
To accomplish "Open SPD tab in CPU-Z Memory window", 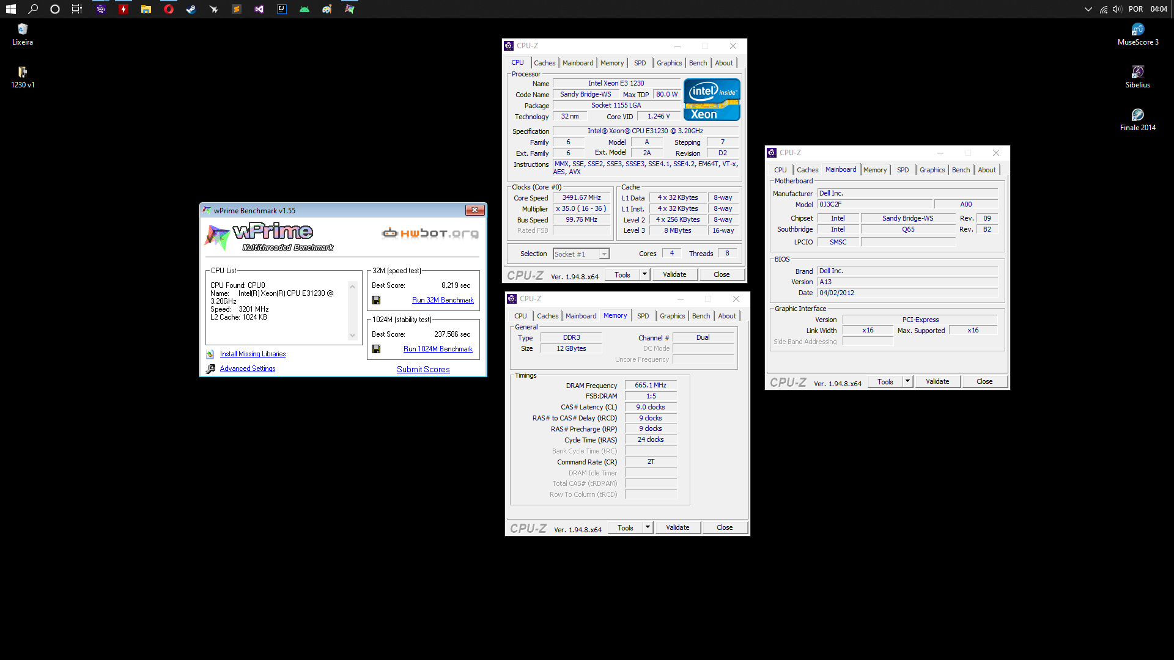I will click(643, 316).
